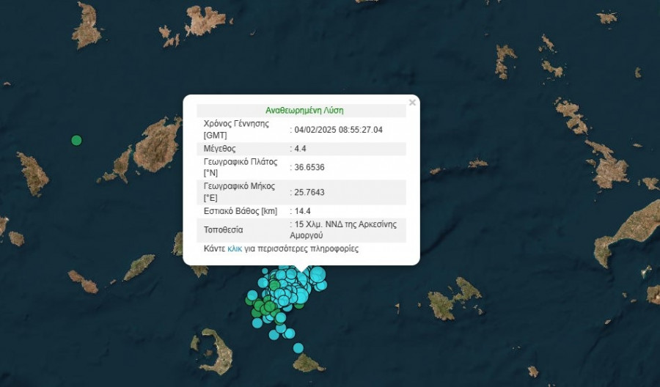Viewport: 660px width, 387px height.
Task: Follow the "κλικ" link for more information
Action: pos(235,249)
